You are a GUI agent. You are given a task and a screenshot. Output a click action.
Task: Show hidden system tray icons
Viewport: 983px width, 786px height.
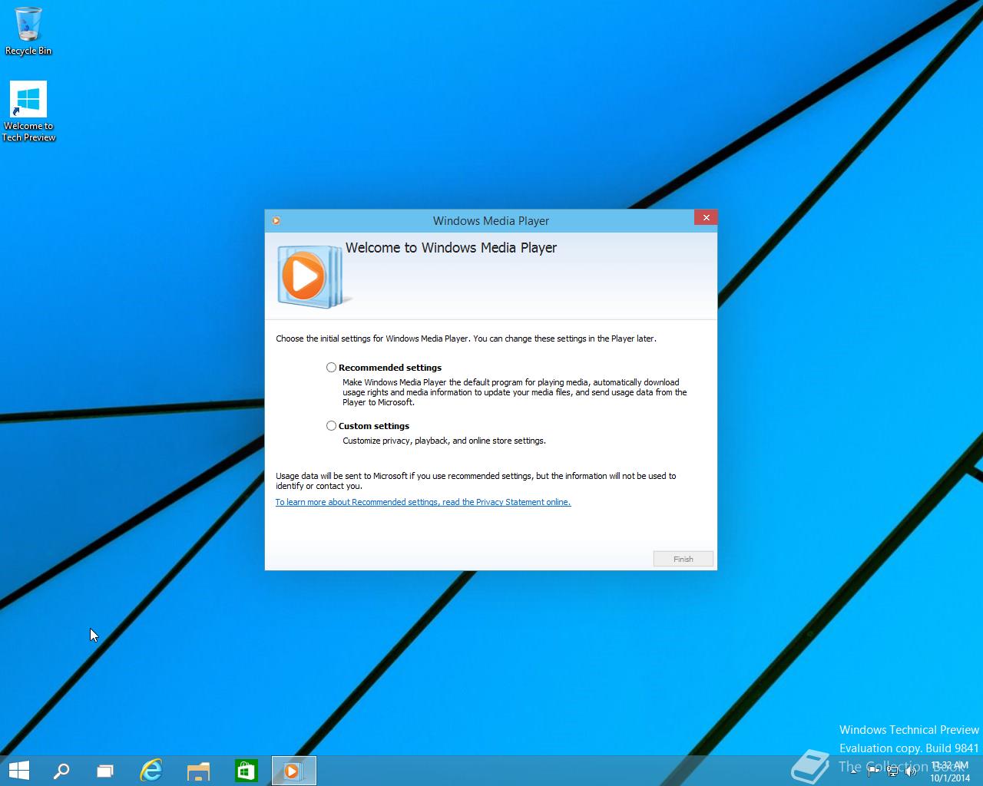click(x=854, y=771)
